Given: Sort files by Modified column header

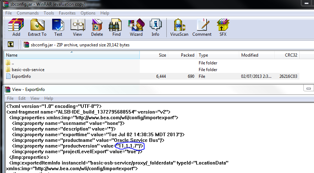Looking at the screenshot, I should pos(257,55).
